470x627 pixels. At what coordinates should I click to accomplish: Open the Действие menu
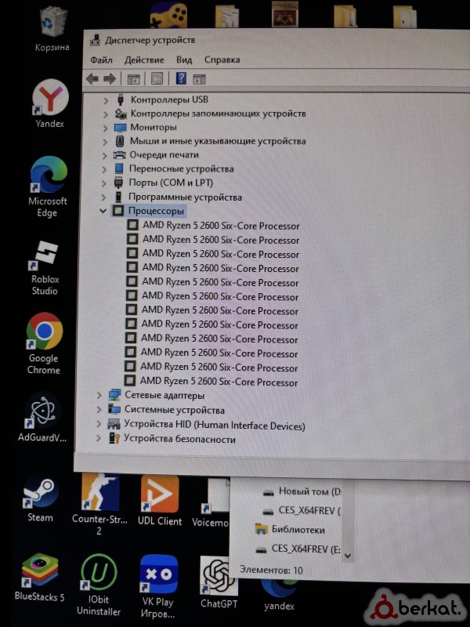tap(144, 60)
